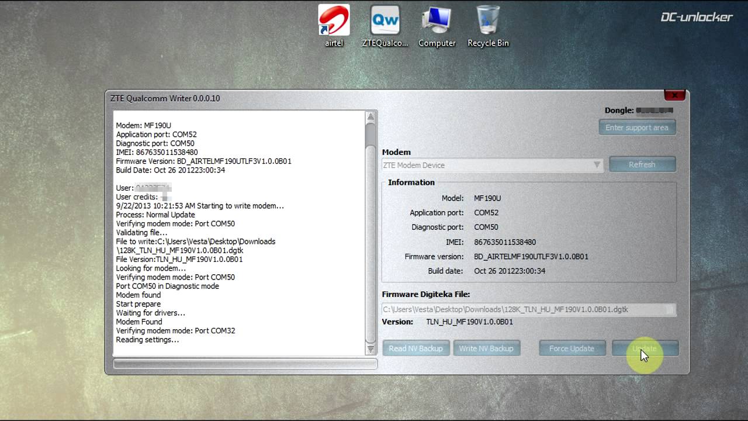
Task: Click the log line 'Diagnostic port: COM50'
Action: coord(155,143)
